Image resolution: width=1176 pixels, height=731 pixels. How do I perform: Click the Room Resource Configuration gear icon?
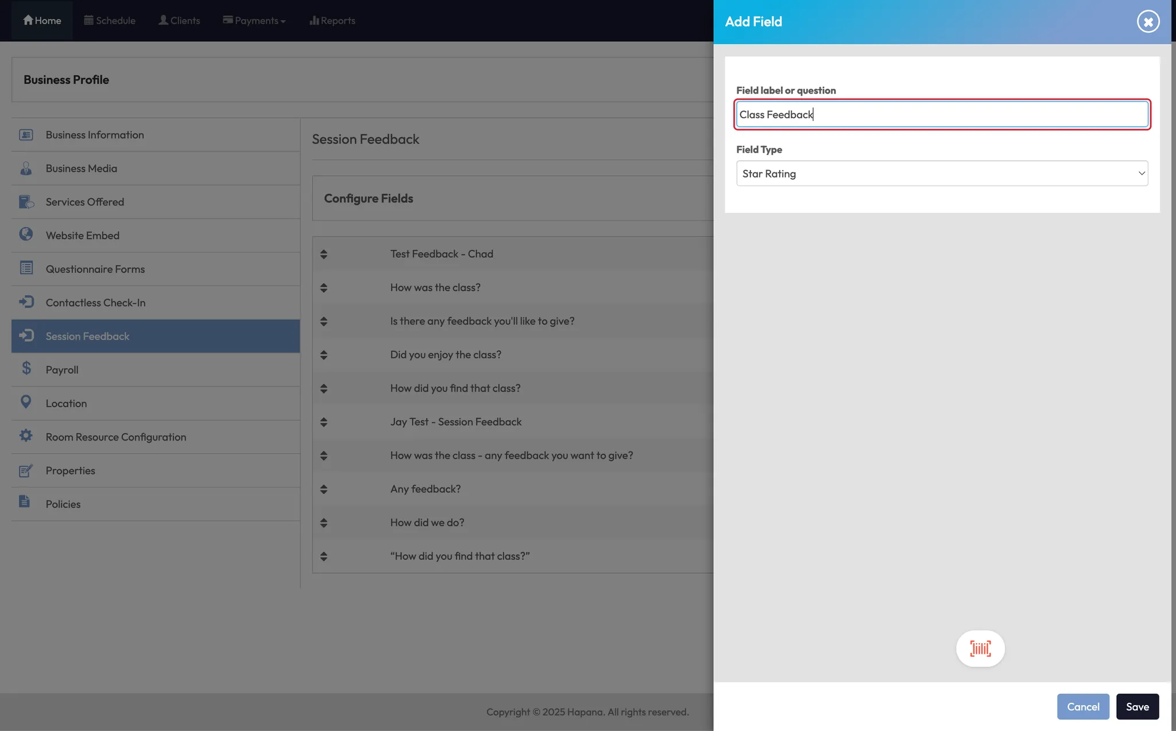[26, 436]
